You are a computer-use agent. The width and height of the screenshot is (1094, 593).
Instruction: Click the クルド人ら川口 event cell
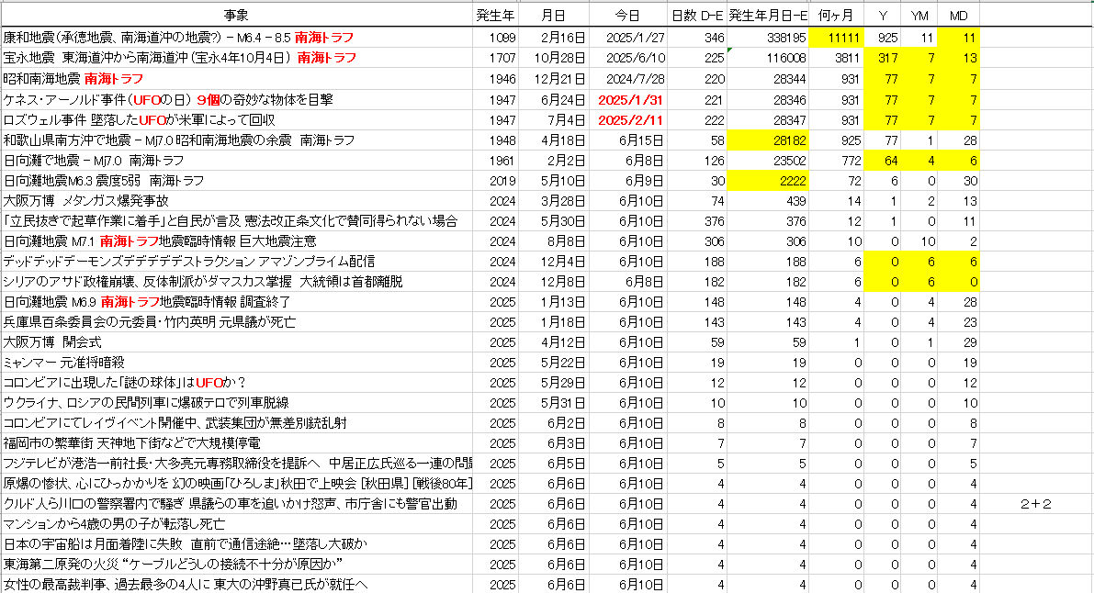pyautogui.click(x=236, y=504)
